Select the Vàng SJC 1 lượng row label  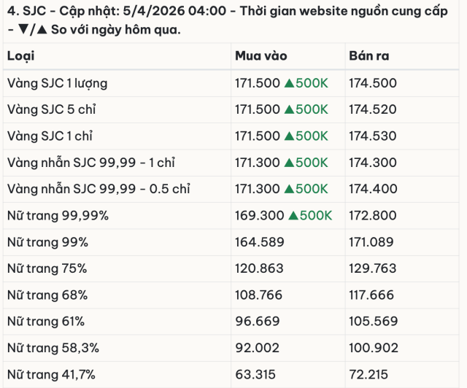pos(57,83)
